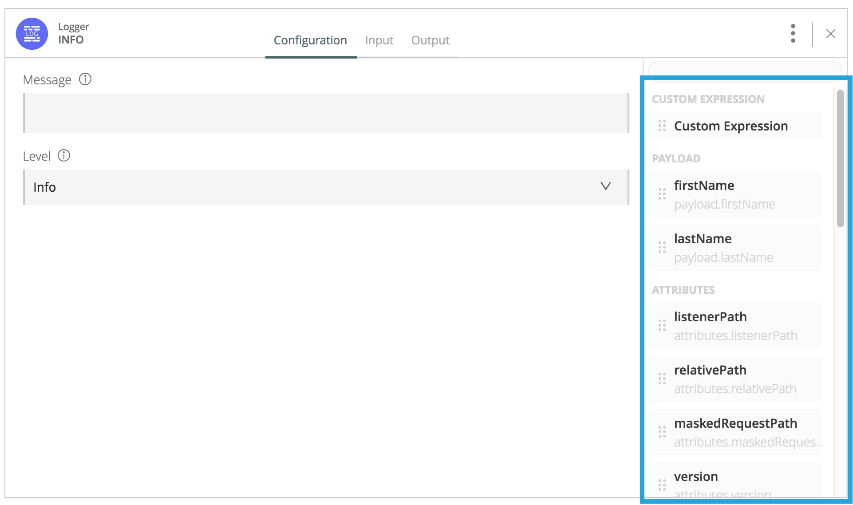Click the drag handle next to version
The height and width of the screenshot is (505, 853).
662,484
